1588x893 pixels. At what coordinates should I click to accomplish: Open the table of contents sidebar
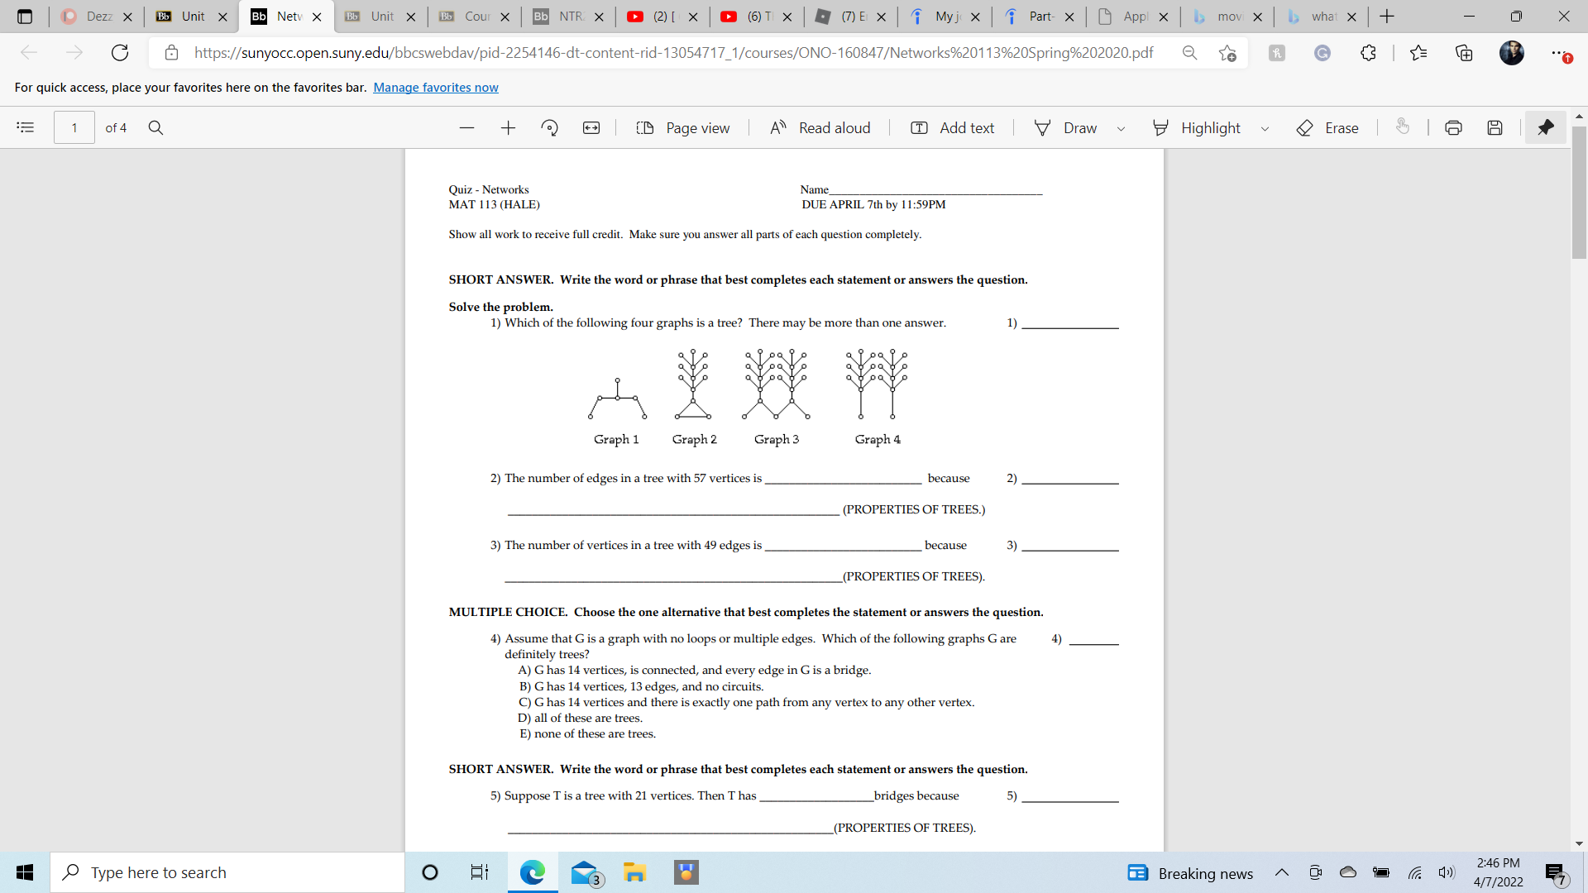click(26, 127)
